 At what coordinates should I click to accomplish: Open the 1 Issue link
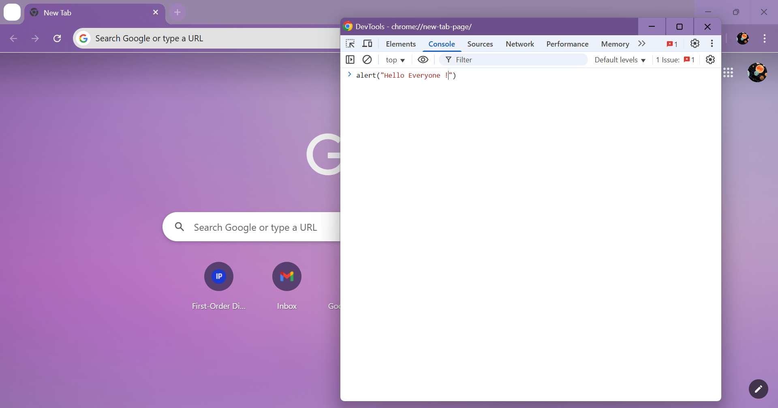click(675, 60)
